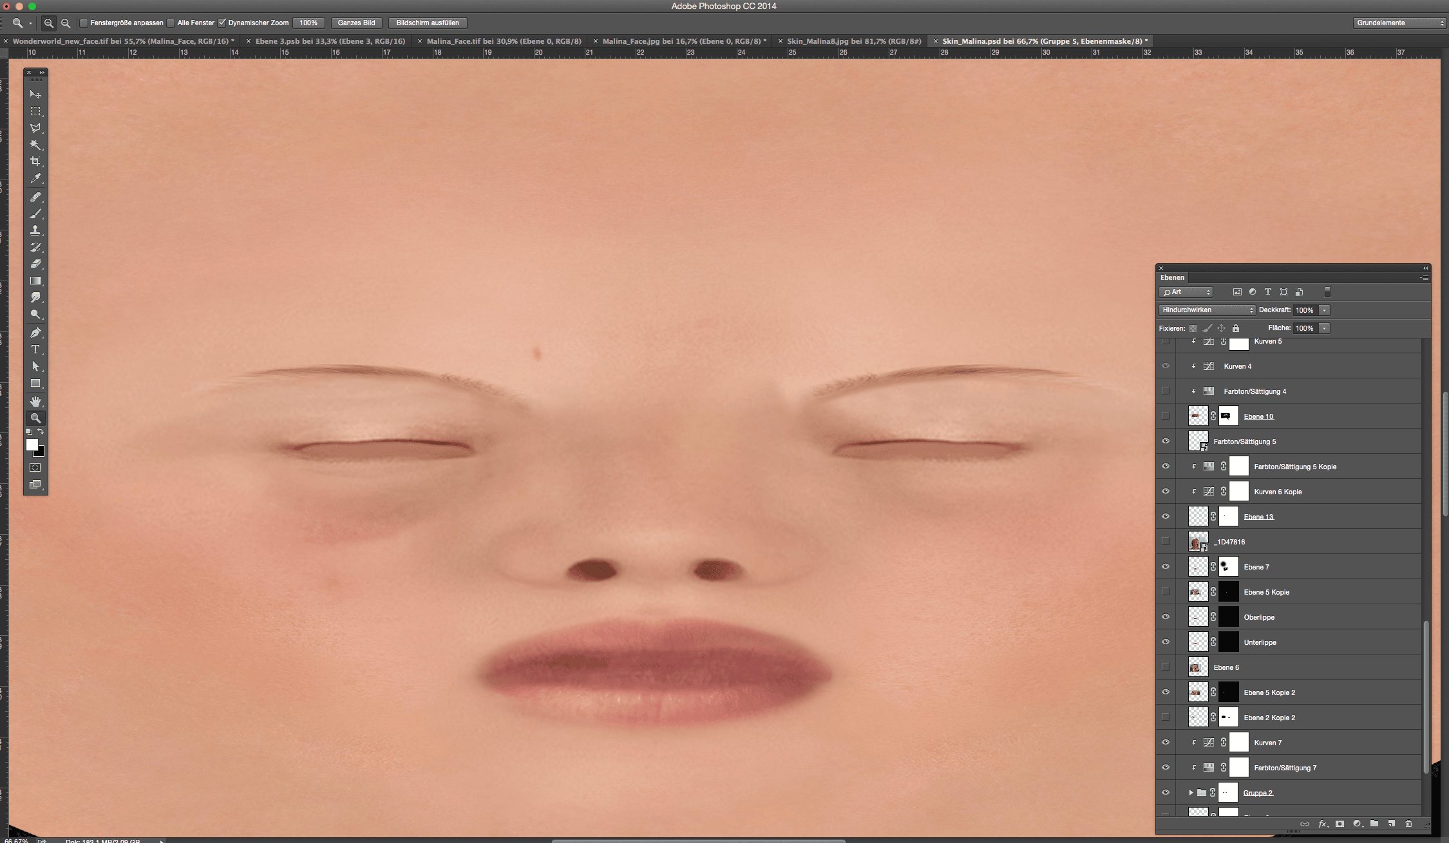Open the Art filter type dropdown
1449x843 pixels.
tap(1186, 292)
